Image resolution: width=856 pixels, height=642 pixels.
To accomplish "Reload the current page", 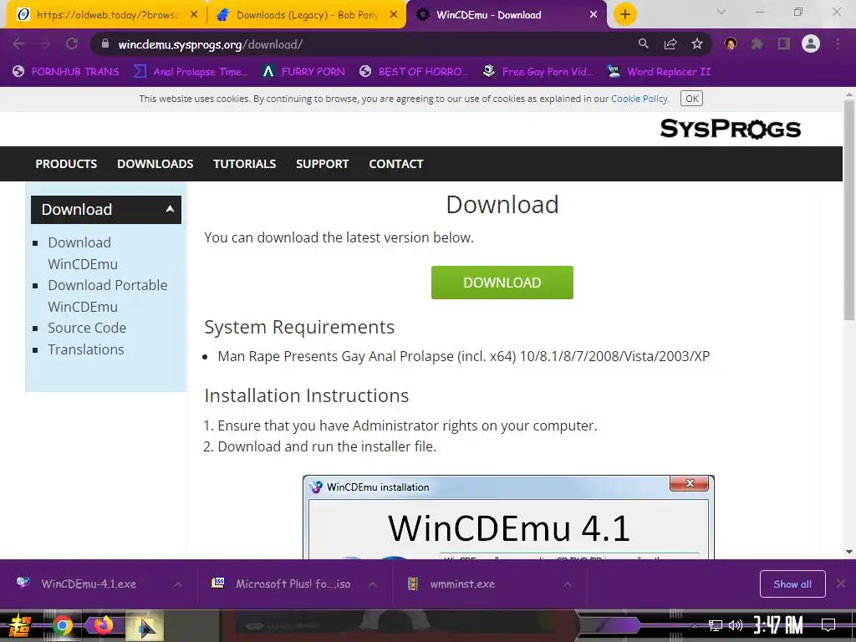I will point(72,43).
